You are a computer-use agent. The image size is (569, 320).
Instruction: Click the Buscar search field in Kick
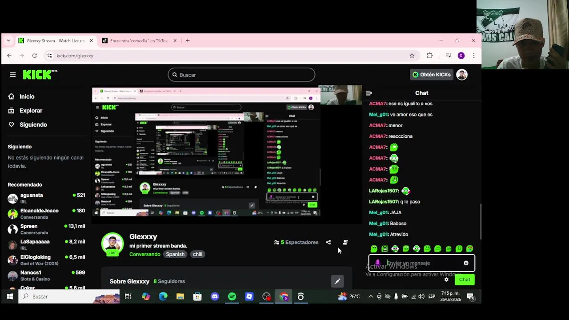pyautogui.click(x=241, y=75)
